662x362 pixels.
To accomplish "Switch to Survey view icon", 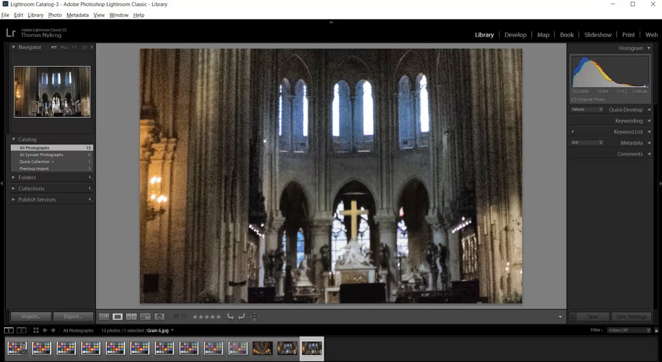I will [145, 317].
